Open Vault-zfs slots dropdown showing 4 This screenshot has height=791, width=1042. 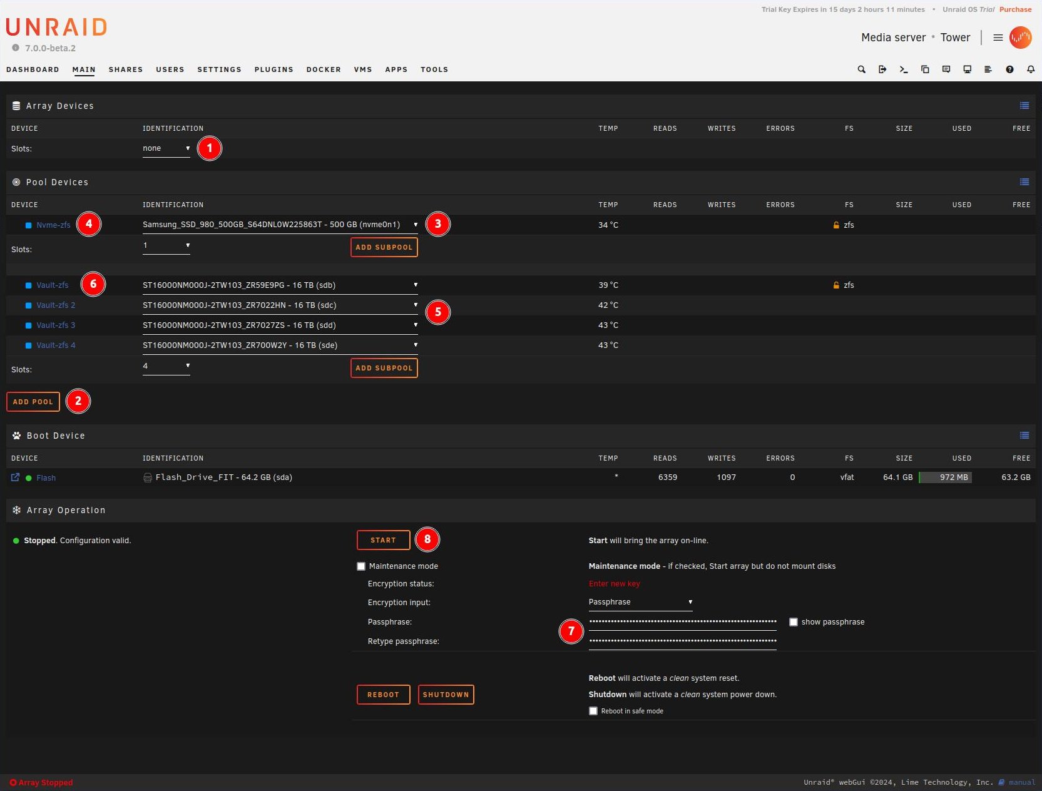pyautogui.click(x=166, y=366)
